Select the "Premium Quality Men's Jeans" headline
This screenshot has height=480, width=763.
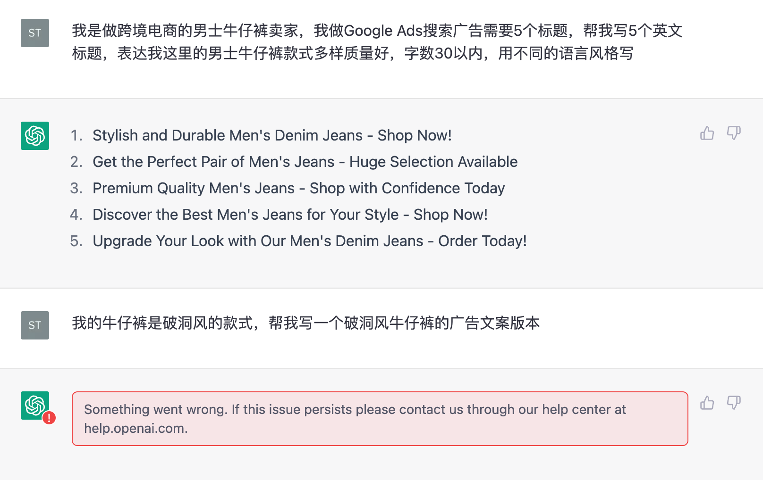pyautogui.click(x=298, y=188)
